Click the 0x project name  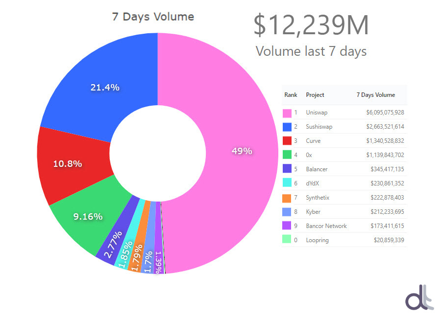coord(309,155)
